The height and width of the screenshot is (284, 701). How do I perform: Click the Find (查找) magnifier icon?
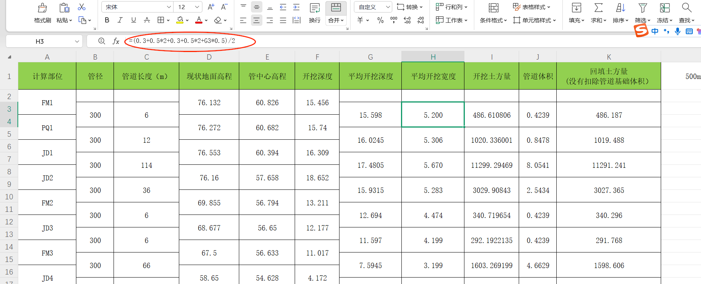point(687,8)
